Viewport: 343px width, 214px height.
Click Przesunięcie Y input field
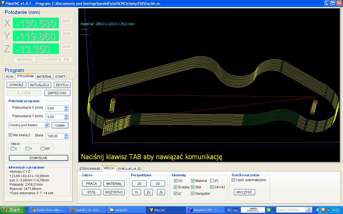[x=55, y=117]
